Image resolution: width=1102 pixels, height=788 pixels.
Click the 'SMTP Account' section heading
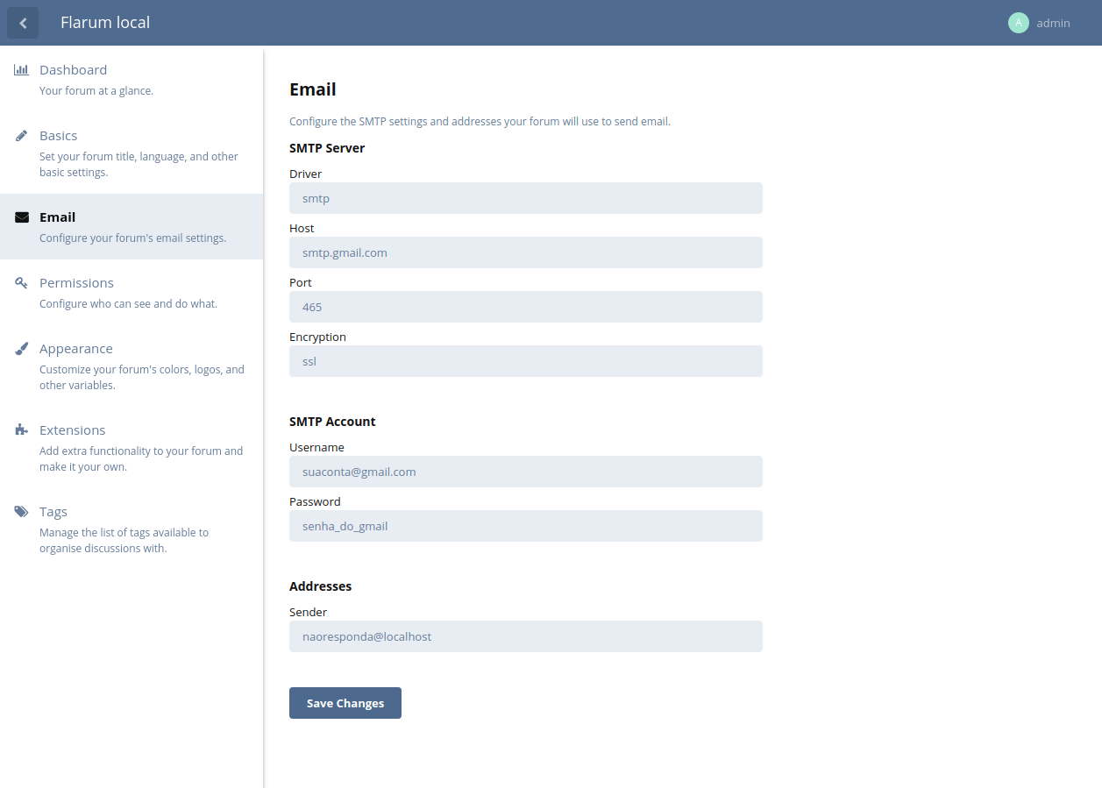click(x=332, y=422)
